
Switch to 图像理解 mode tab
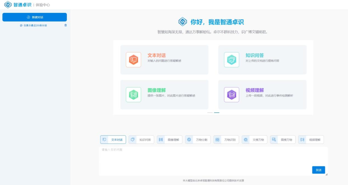(169, 140)
